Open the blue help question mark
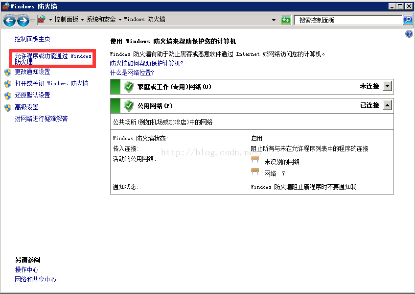 [409, 34]
